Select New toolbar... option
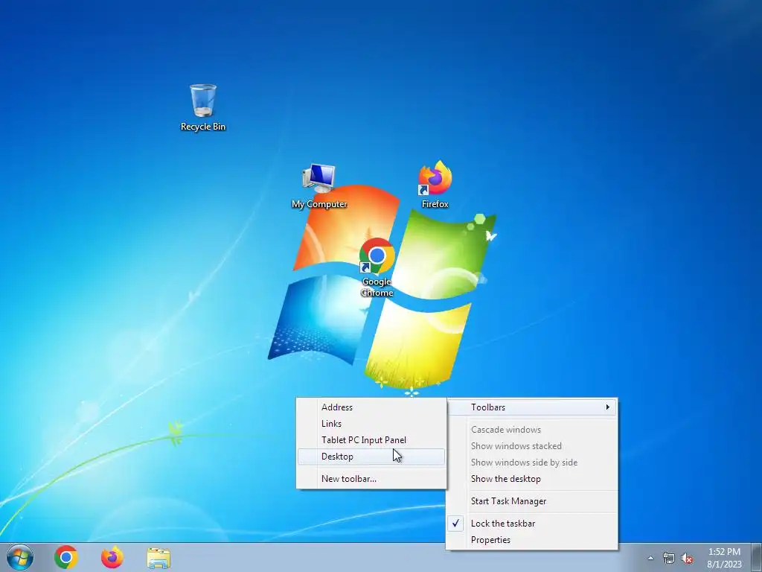 371,479
